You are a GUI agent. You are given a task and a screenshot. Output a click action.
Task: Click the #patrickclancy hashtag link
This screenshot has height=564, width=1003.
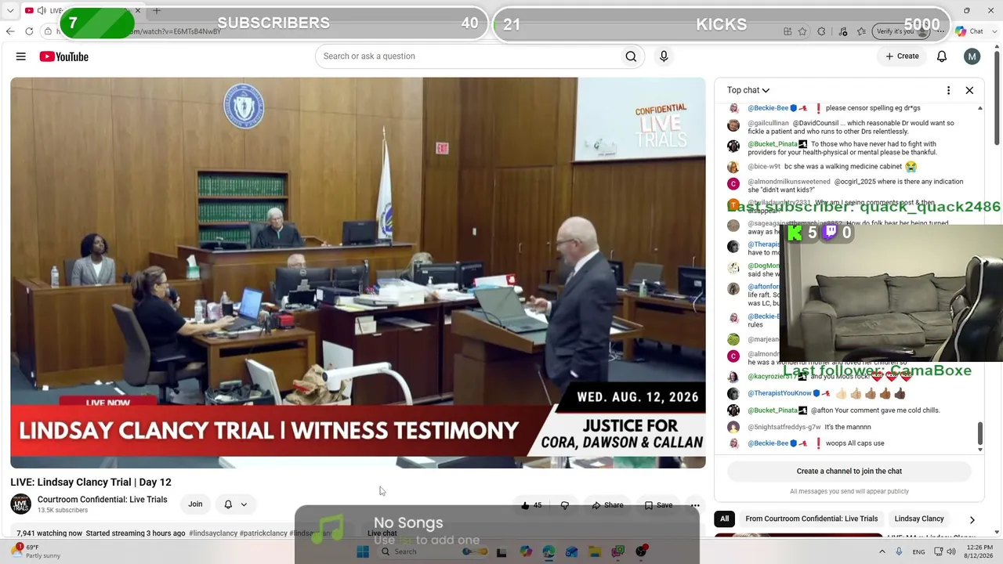click(263, 533)
